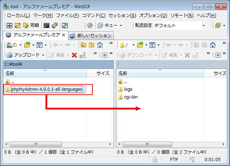Switch to the 新しいセッション tab
This screenshot has height=166, width=230.
point(90,35)
